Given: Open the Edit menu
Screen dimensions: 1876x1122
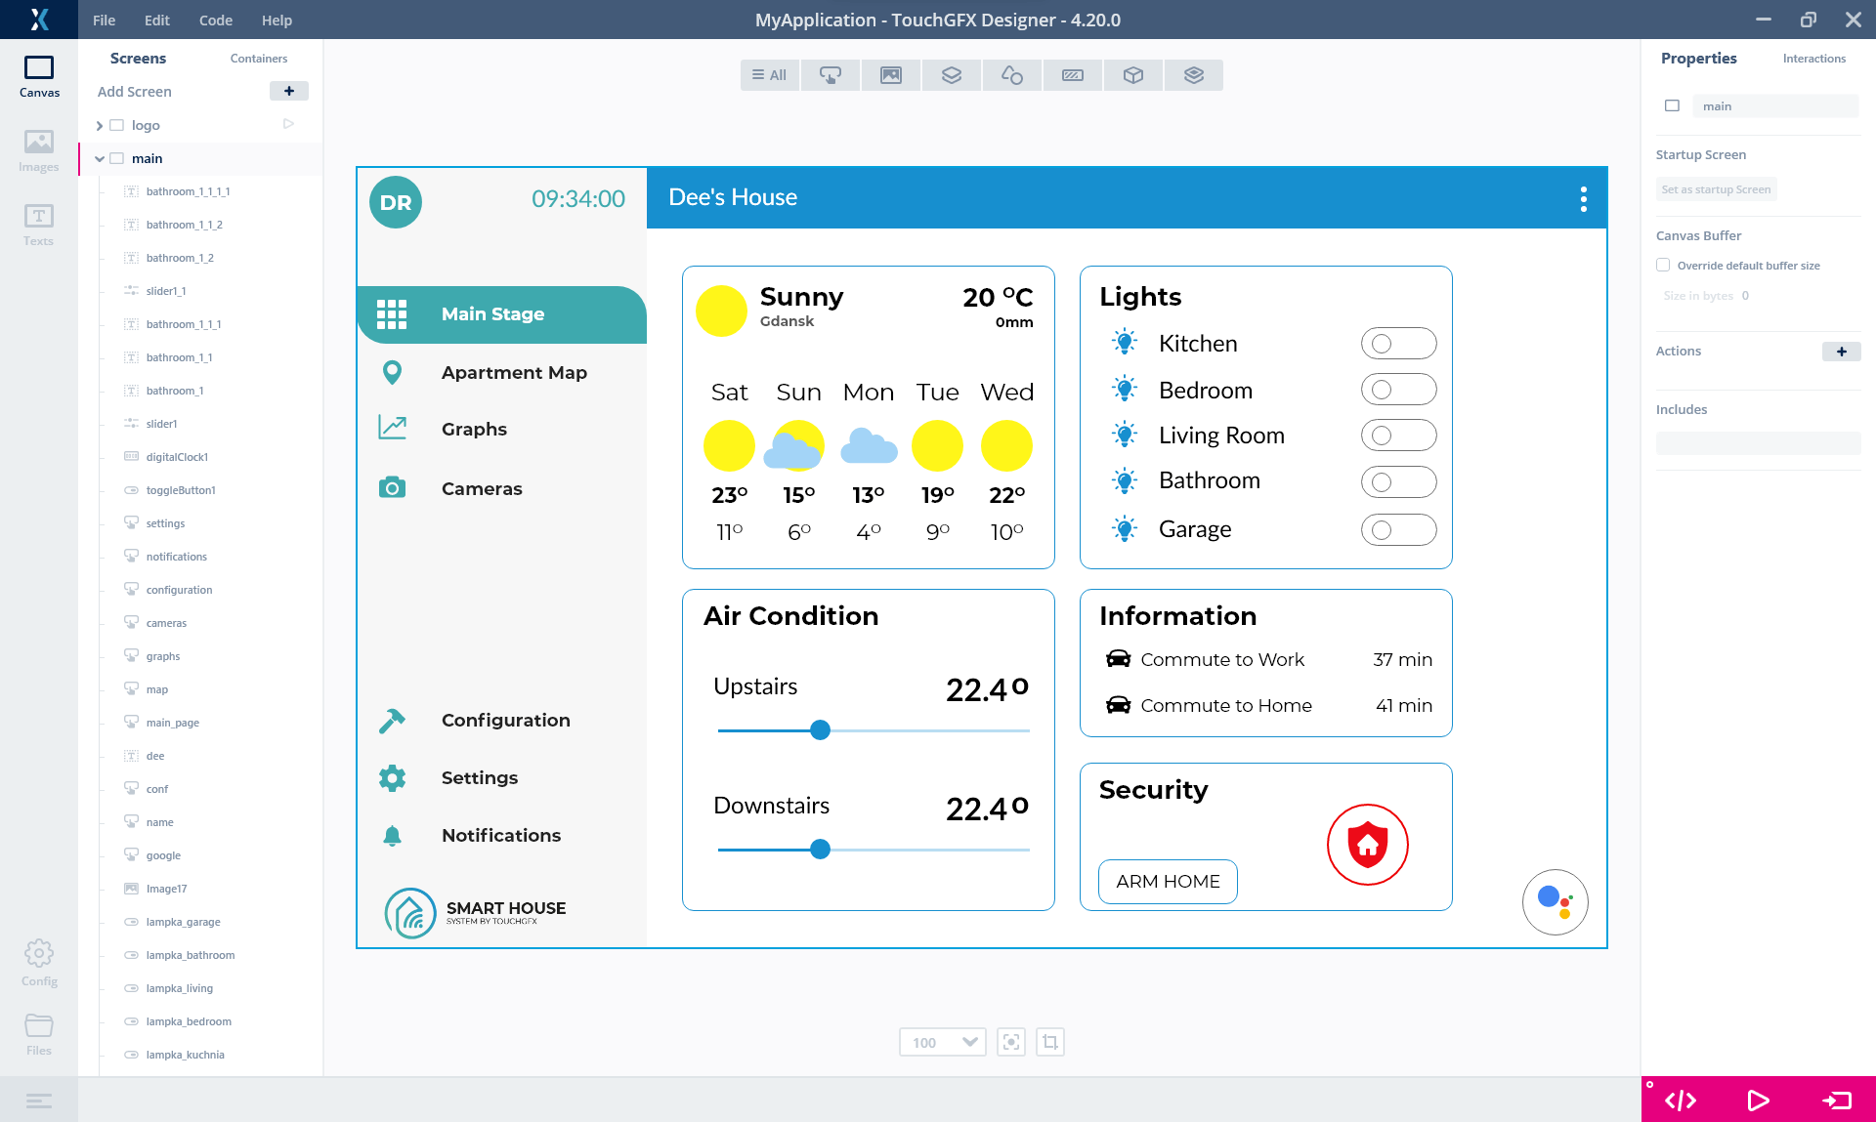Looking at the screenshot, I should 156,20.
